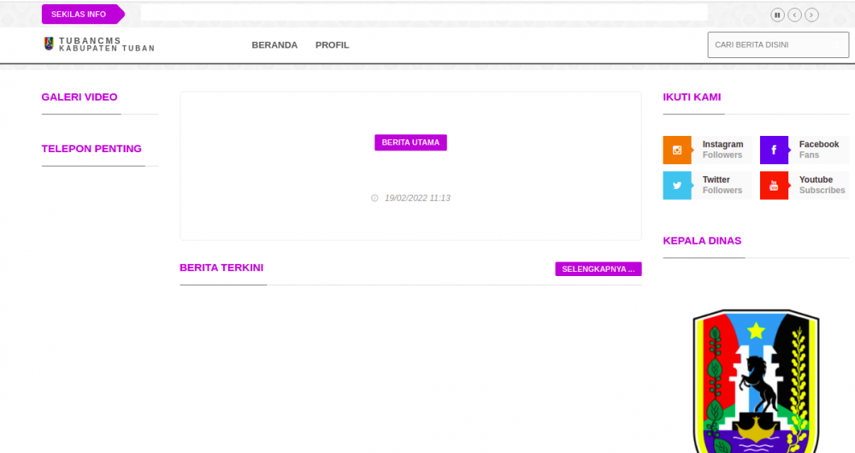Viewport: 855px width, 453px height.
Task: Click the Kabupaten Tuban logo emblem in header
Action: (49, 44)
